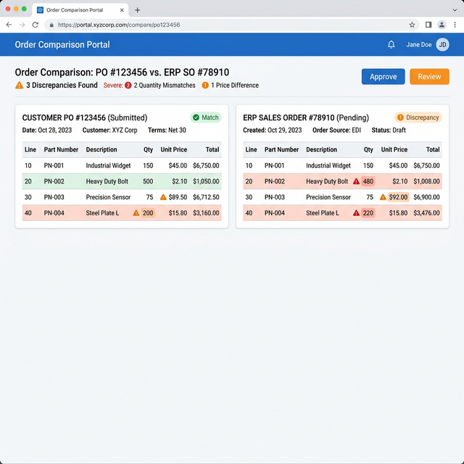
Task: Click the red 2 Quantity Mismatches badge
Action: 128,86
